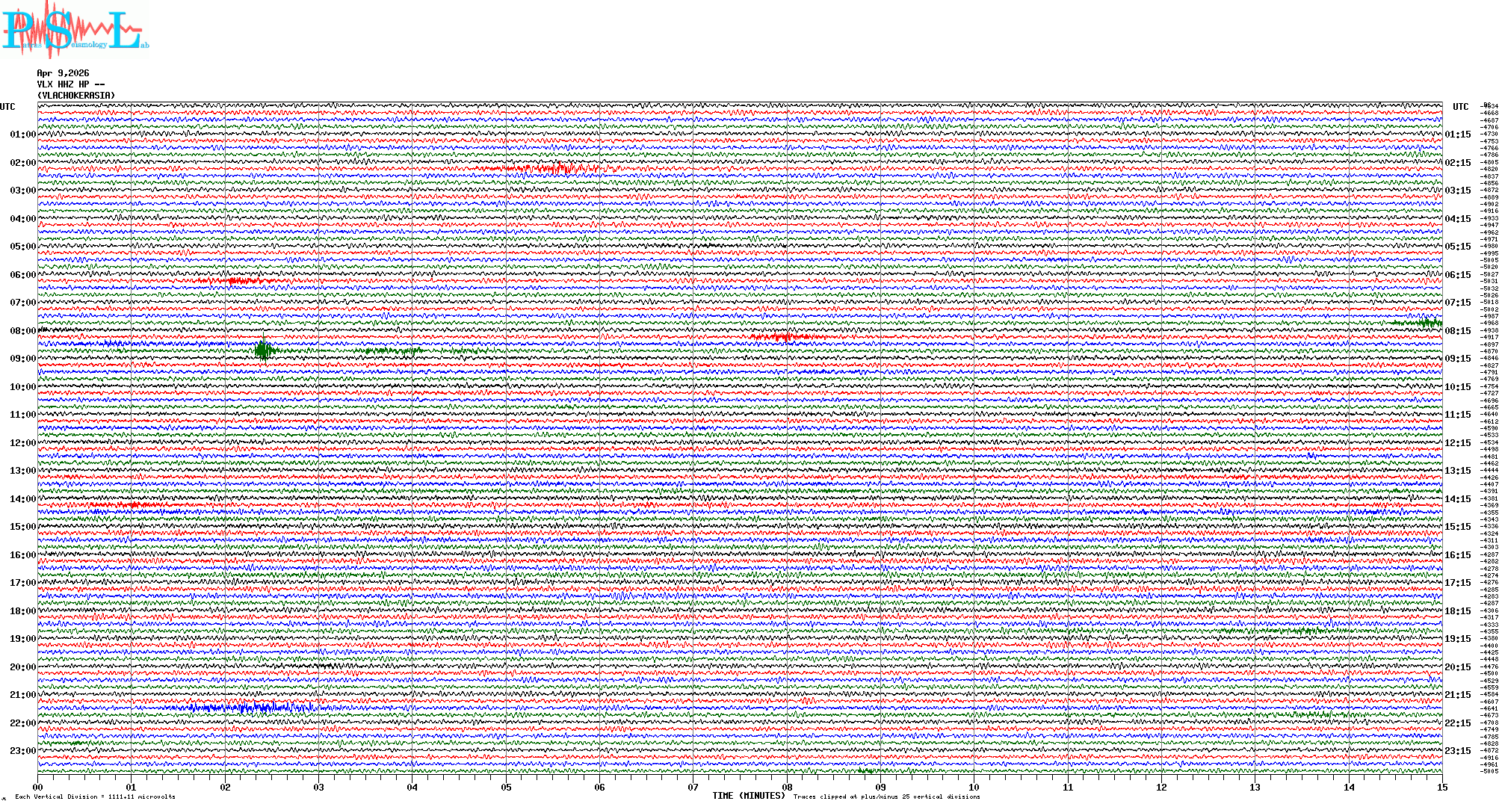Click the Apr 9,2026 date text

coord(63,73)
